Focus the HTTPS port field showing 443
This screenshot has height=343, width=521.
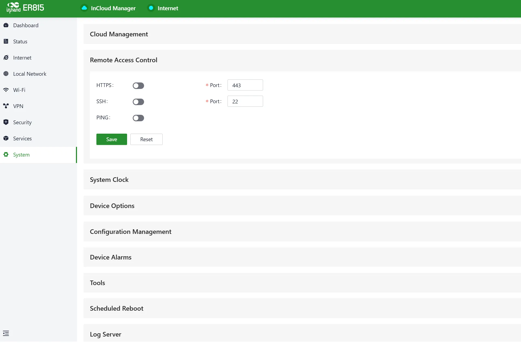[245, 85]
